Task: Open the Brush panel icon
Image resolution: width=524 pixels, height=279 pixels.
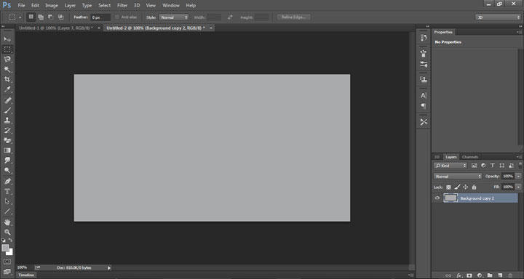Action: (424, 64)
